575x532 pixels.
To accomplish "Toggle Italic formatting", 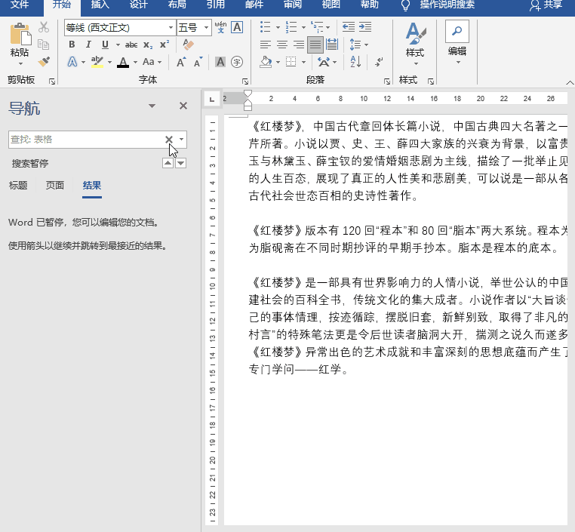I will point(86,45).
